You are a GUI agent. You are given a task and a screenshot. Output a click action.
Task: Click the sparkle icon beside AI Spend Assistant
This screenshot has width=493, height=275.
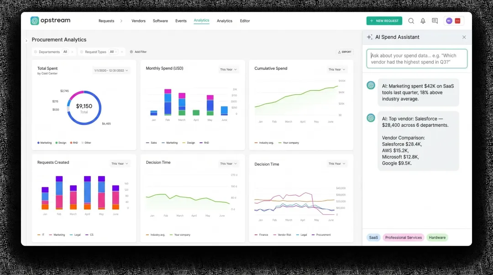[x=370, y=37]
